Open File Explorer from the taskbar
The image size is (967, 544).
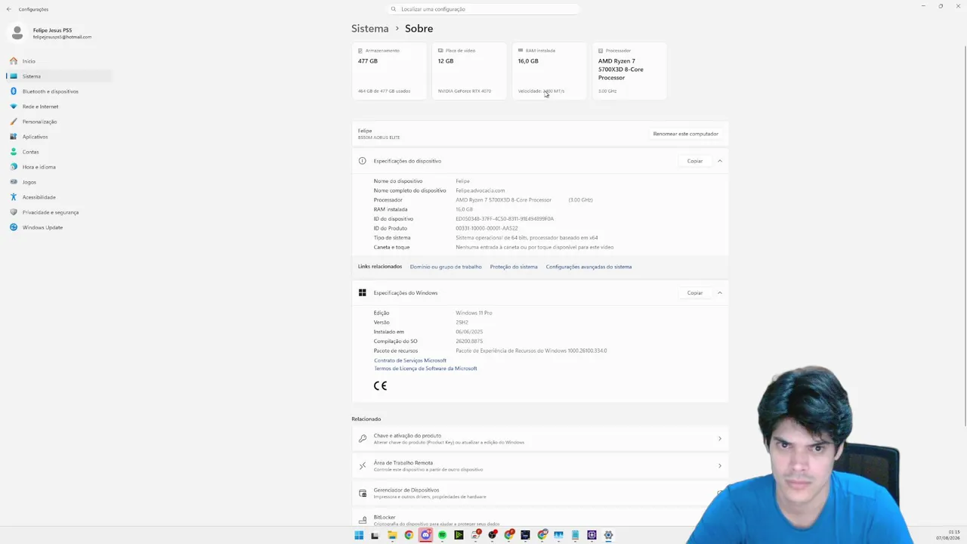(392, 535)
